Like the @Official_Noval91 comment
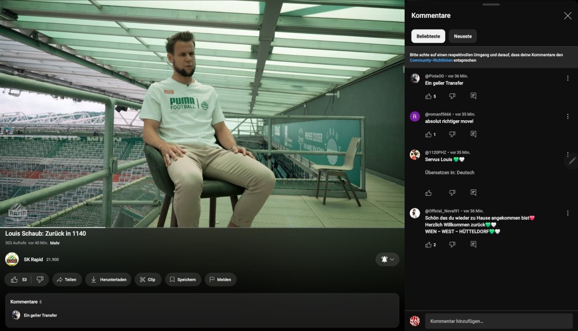 coord(428,245)
